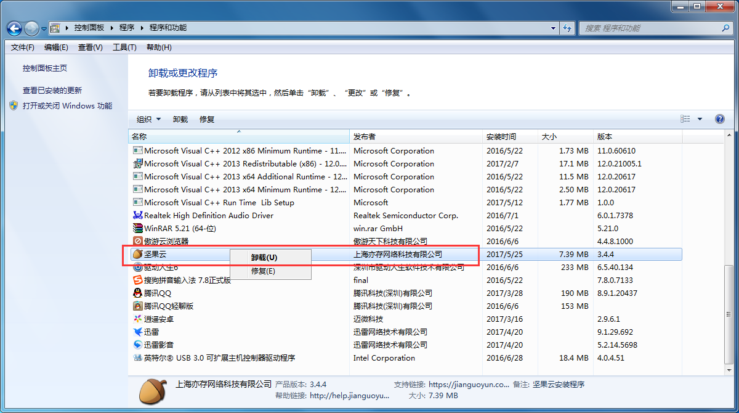Click the 卸载 toolbar button

point(180,119)
